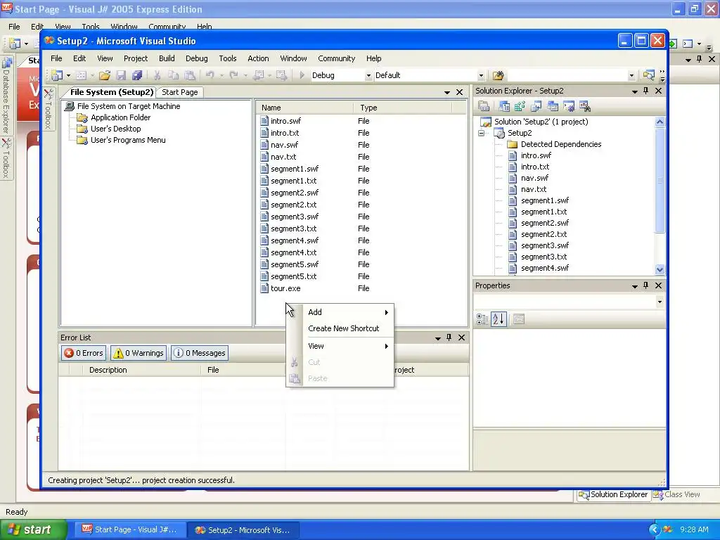Toggle auto-hide pin on Solution Explorer panel
Screen dimensions: 720x540
click(x=646, y=91)
